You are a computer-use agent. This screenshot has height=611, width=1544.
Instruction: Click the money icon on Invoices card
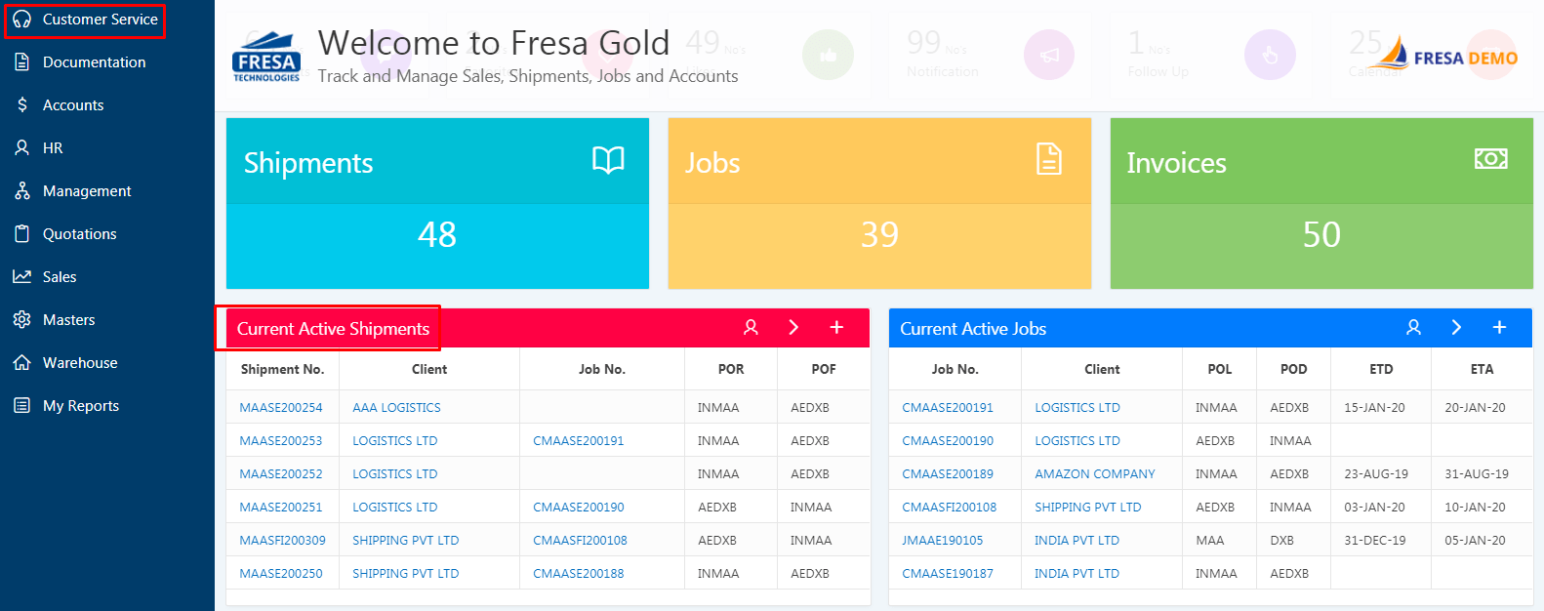click(x=1491, y=158)
